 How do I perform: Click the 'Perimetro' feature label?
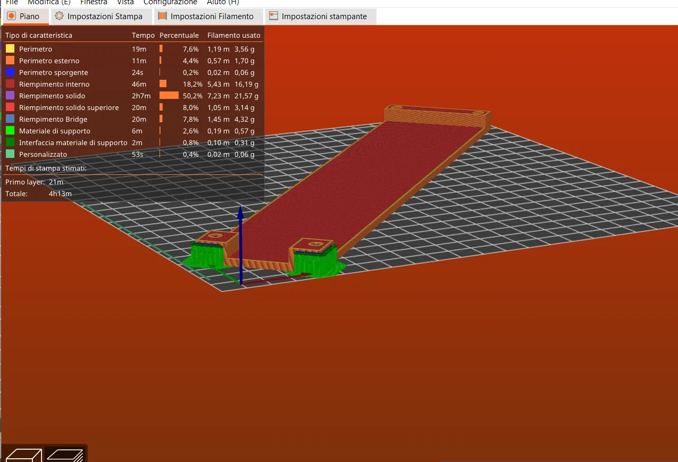point(36,49)
